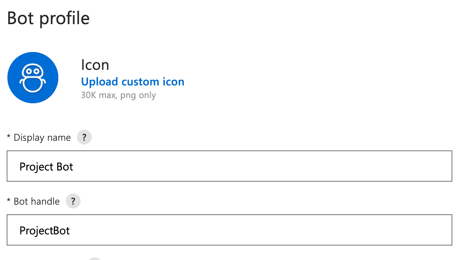
Task: Click the word "Project" in the Display name value
Action: (x=36, y=167)
